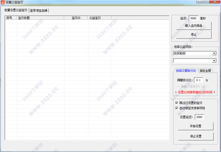Viewport: 221px width, 152px height.
Task: Click 停止设置 button
Action: pos(196,136)
